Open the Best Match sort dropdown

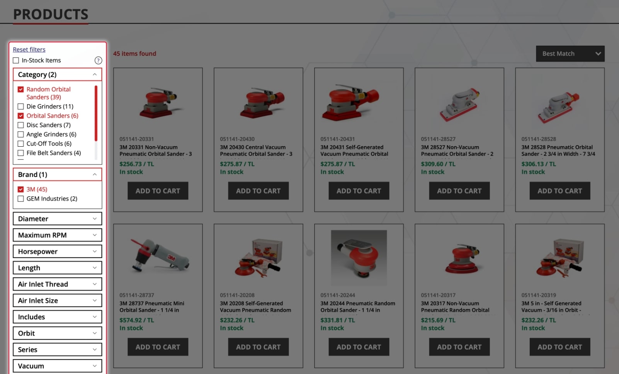[570, 54]
